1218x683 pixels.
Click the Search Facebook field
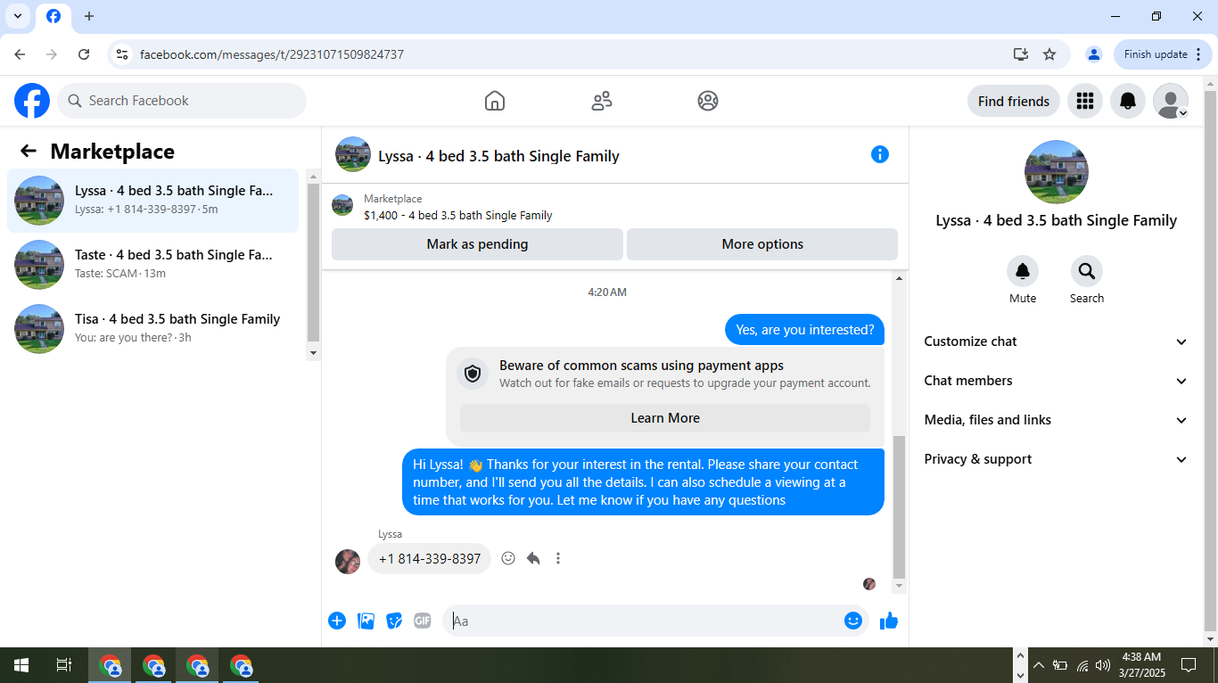coord(182,101)
